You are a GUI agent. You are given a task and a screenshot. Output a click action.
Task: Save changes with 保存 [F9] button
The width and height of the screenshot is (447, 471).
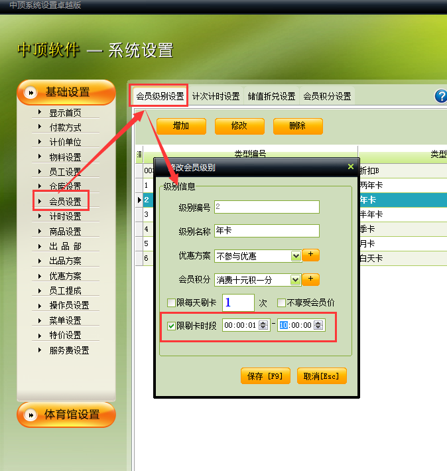coord(265,375)
